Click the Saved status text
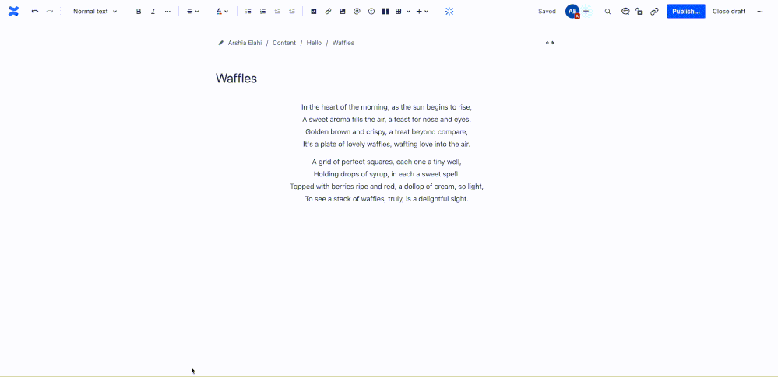Screen dimensions: 778x377 pos(547,12)
